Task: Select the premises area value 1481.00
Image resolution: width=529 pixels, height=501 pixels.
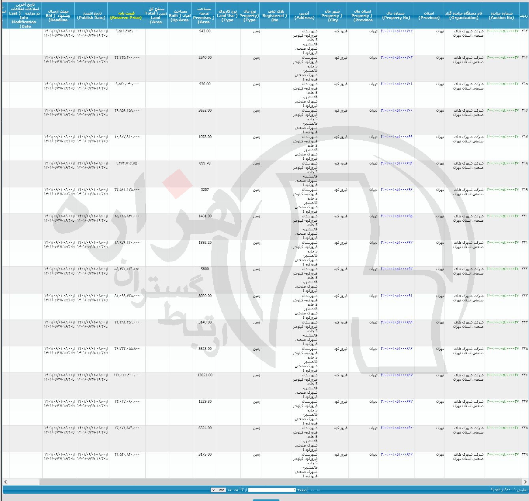Action: [204, 216]
